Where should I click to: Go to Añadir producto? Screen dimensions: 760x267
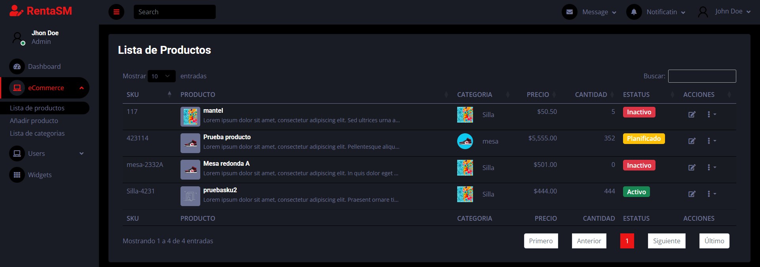34,121
